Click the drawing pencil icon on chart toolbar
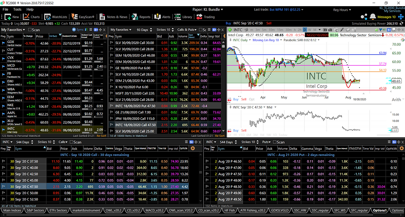 pos(342,30)
